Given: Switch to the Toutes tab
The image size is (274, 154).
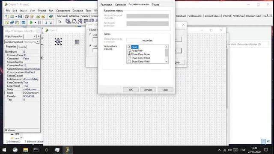Looking at the screenshot, I should click(155, 5).
